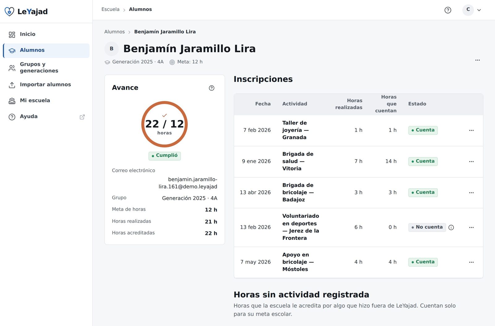Click the avatar B beside student name
495x326 pixels.
(112, 49)
